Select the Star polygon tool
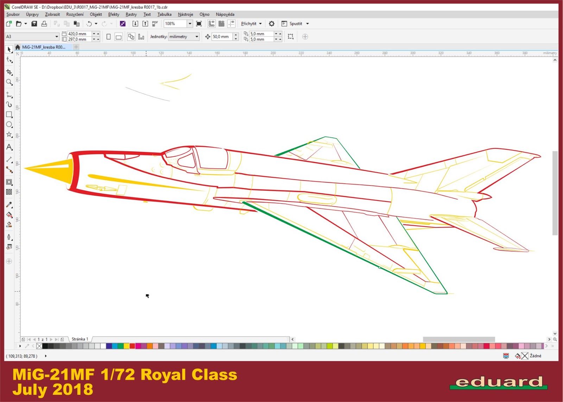 coord(9,135)
